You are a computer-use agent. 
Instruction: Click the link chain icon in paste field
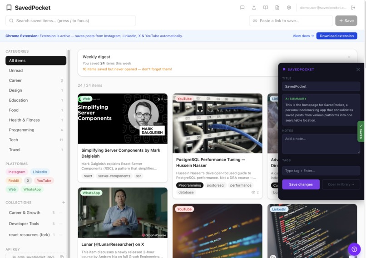click(255, 21)
